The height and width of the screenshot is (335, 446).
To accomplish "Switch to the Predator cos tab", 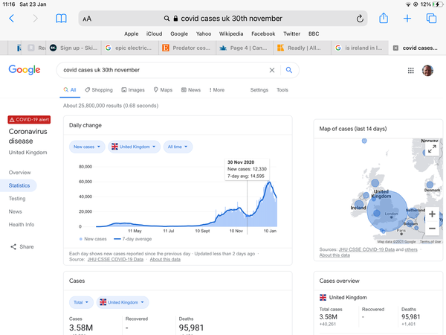I will click(188, 48).
